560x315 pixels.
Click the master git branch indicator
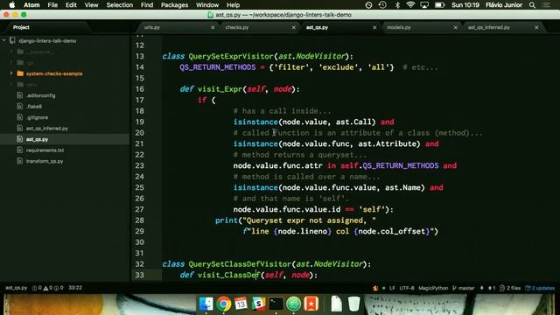click(463, 288)
